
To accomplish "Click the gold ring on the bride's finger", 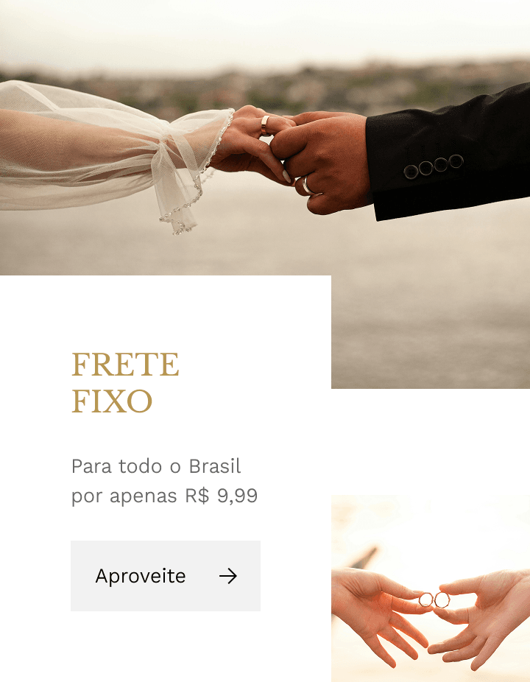I will [x=265, y=125].
